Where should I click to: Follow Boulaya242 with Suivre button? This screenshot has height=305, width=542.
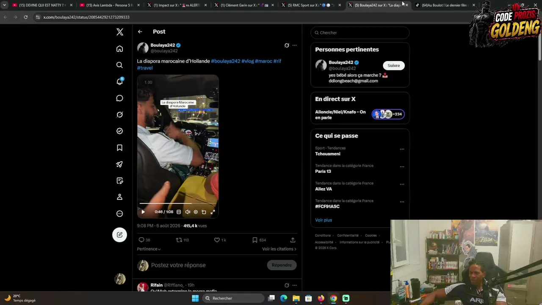click(x=394, y=66)
